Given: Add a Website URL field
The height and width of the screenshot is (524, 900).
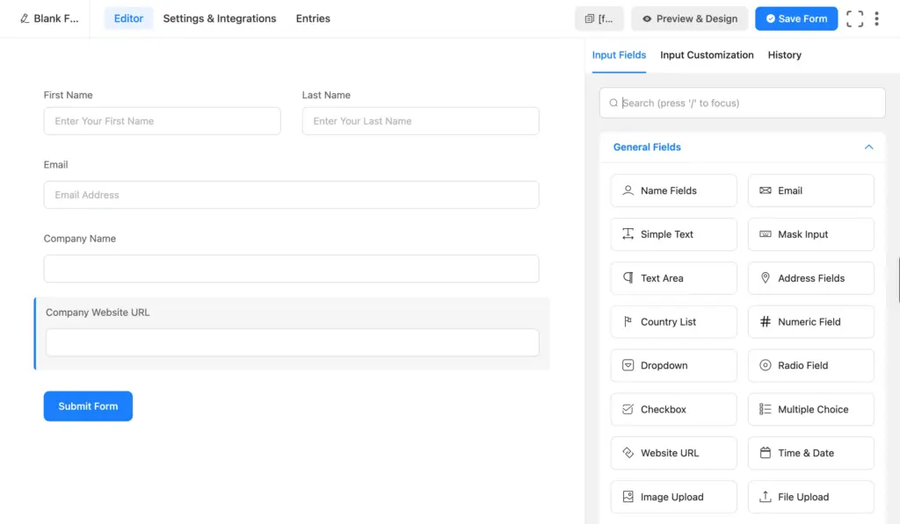Looking at the screenshot, I should tap(674, 453).
